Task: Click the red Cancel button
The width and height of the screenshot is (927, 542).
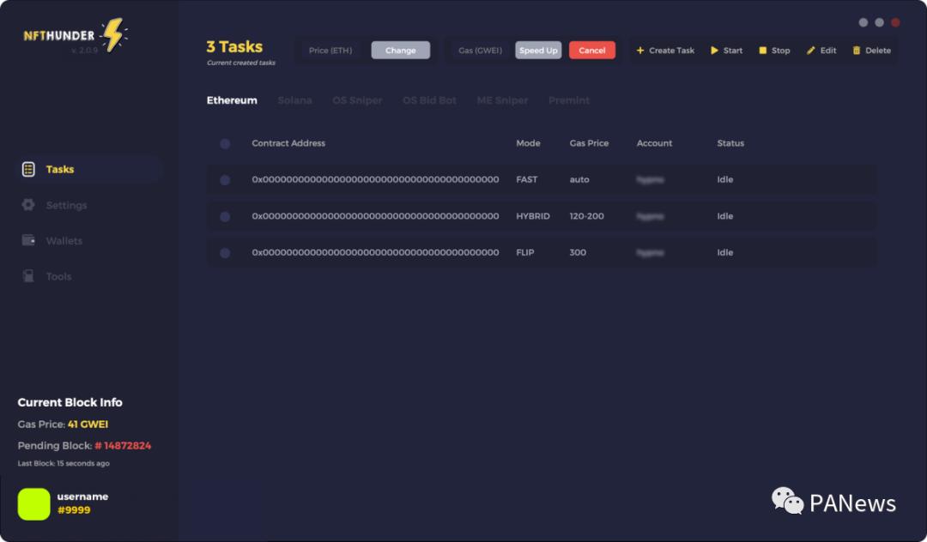Action: click(591, 51)
